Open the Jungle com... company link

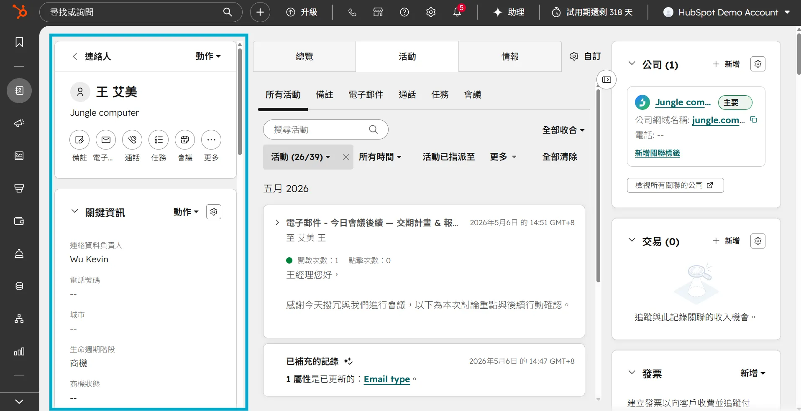[683, 102]
